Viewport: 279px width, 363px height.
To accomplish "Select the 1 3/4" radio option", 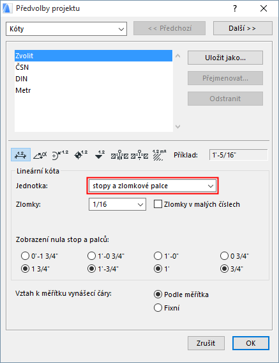I will 25,269.
